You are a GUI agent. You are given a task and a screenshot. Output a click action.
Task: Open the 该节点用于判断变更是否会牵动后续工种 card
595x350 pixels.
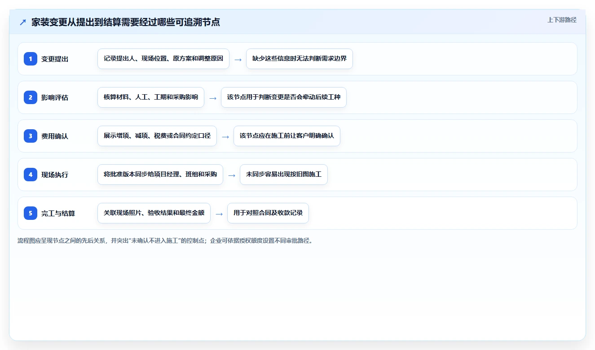click(284, 97)
